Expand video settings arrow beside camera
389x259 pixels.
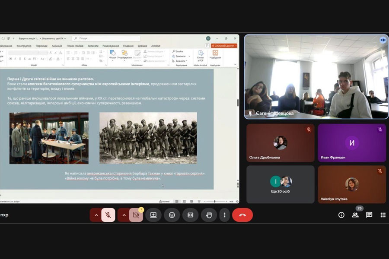(x=124, y=215)
